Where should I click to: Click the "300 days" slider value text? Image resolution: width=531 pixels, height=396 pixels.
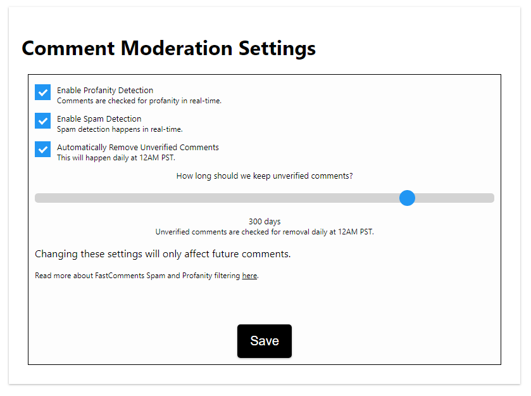[265, 222]
